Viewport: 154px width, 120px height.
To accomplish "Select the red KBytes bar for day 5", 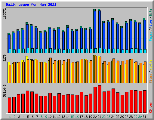I will [27, 102].
